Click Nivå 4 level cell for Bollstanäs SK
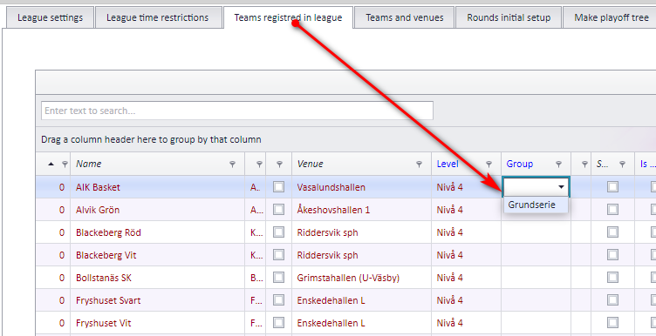The image size is (656, 336). 467,278
